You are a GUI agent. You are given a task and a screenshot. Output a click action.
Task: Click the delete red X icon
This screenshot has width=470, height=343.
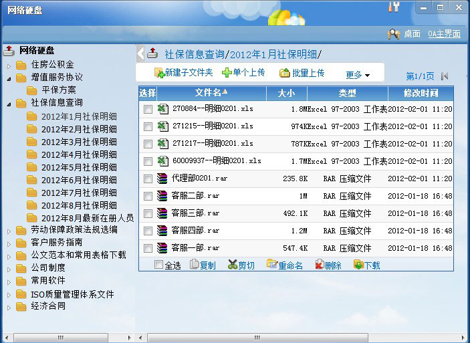[x=320, y=265]
